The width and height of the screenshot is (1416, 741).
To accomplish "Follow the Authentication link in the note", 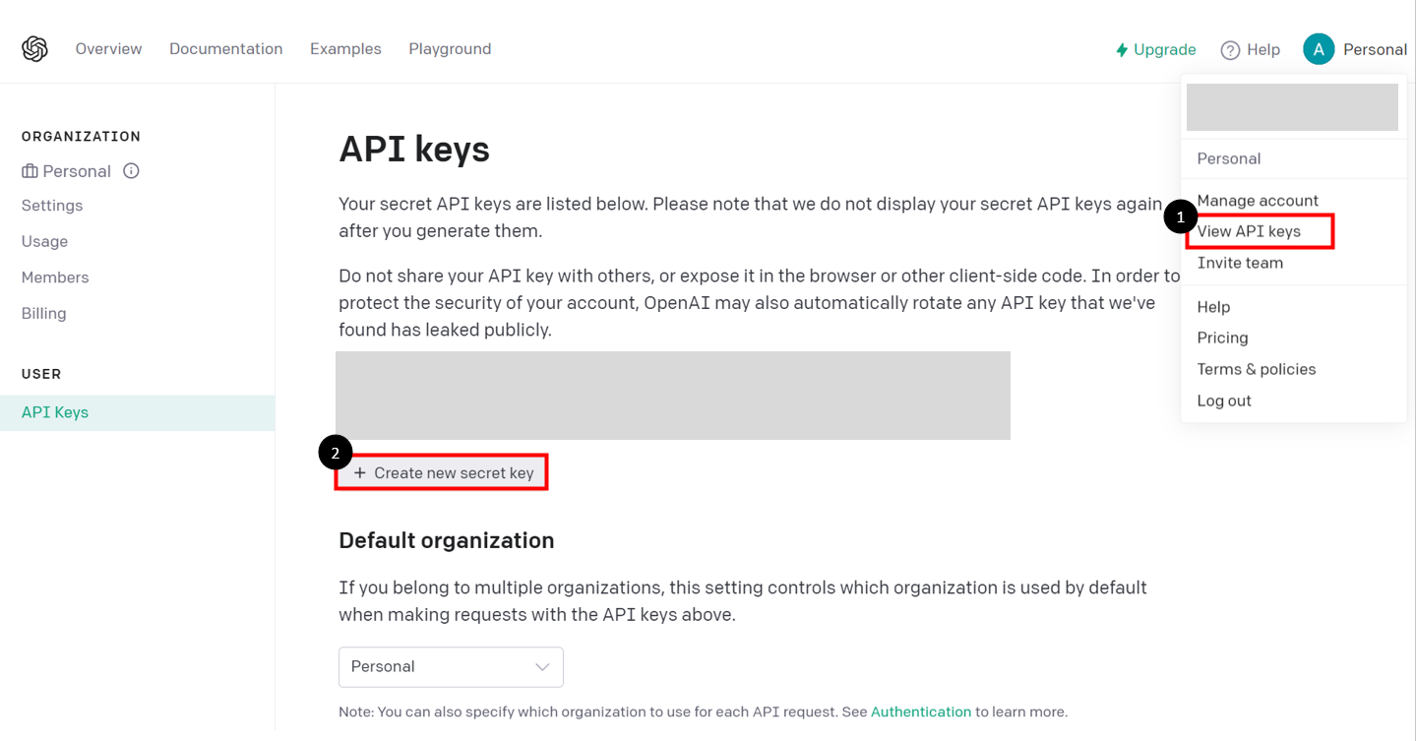I will click(920, 711).
